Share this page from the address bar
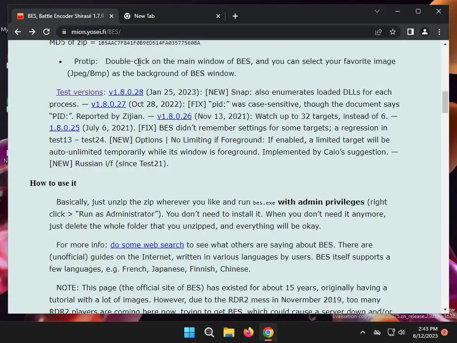The width and height of the screenshot is (457, 343). (x=378, y=32)
